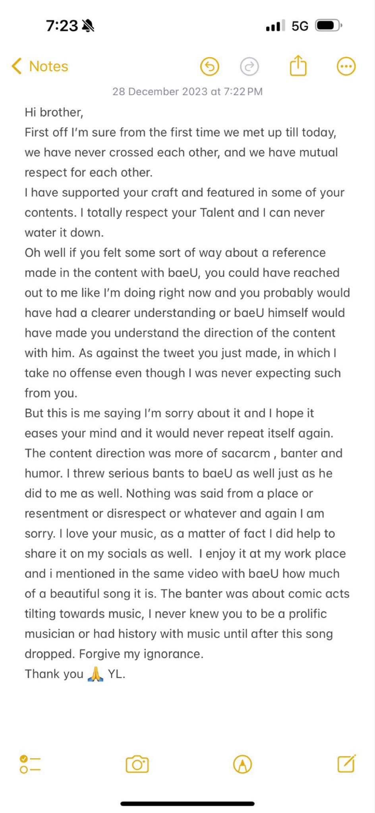
Task: Tap the "Thank you 🙏 YL." line
Action: pos(75,674)
